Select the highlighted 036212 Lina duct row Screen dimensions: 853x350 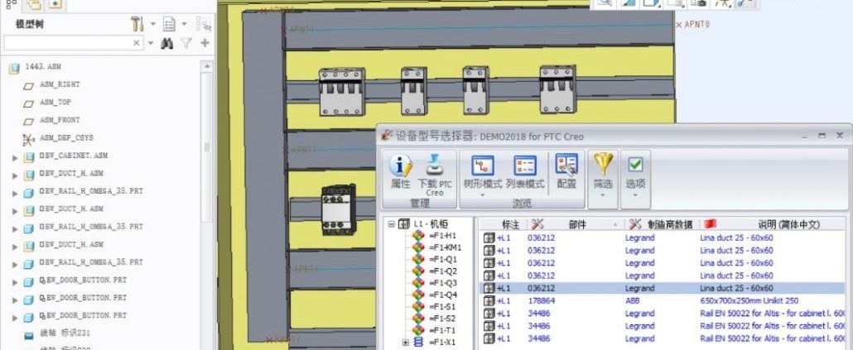662,288
